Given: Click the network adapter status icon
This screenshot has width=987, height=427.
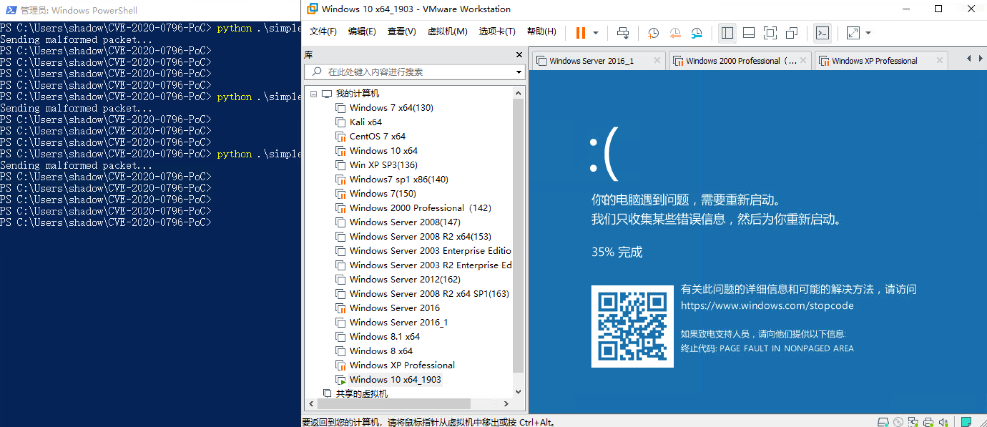Looking at the screenshot, I should [x=913, y=422].
